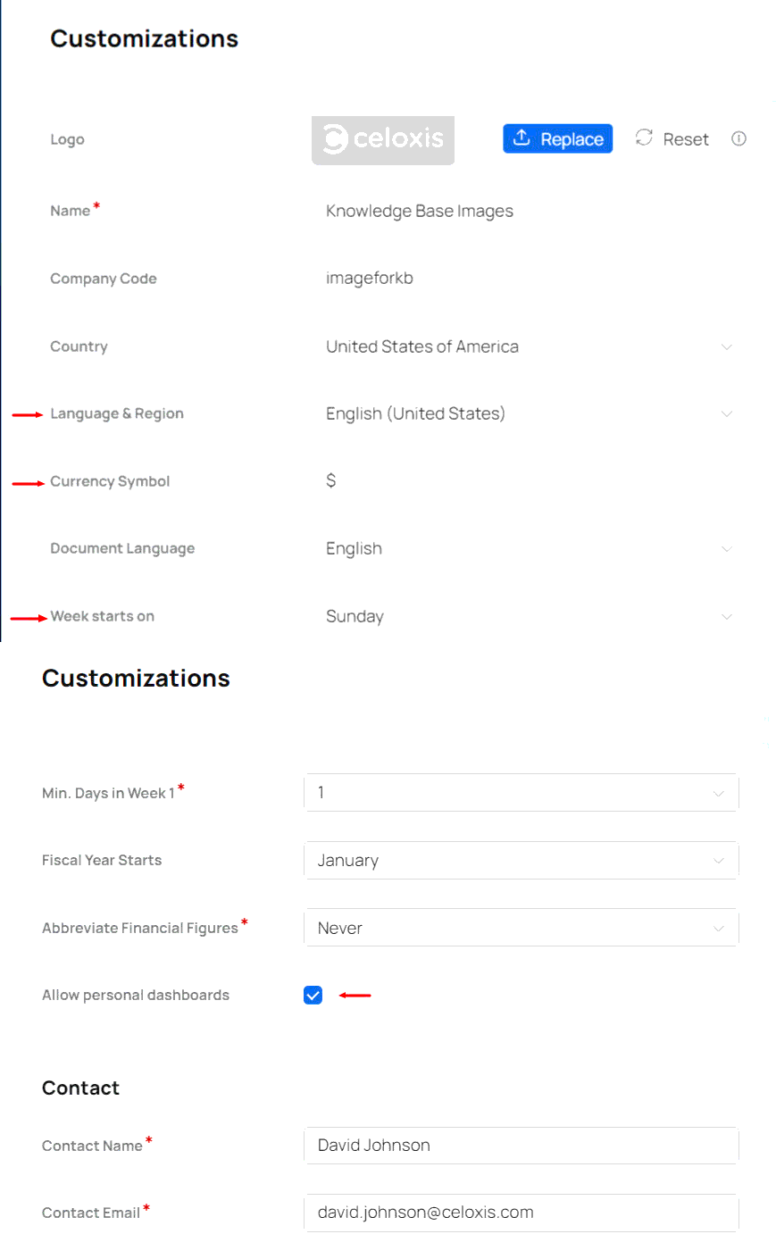Screen dimensions: 776x1259
Task: Click the chevron arrow beside Sunday
Action: coord(727,616)
